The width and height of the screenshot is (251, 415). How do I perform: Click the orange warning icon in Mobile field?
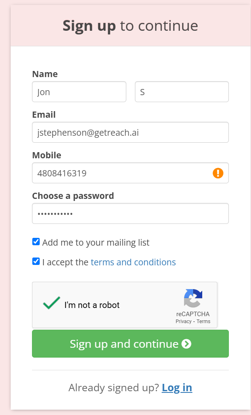(x=218, y=173)
